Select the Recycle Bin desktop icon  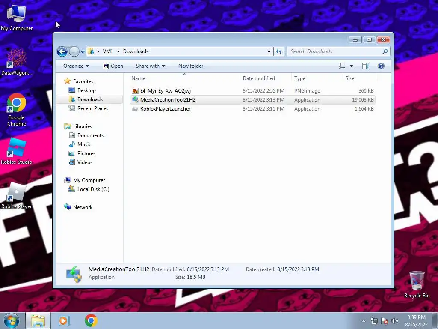[x=417, y=284]
